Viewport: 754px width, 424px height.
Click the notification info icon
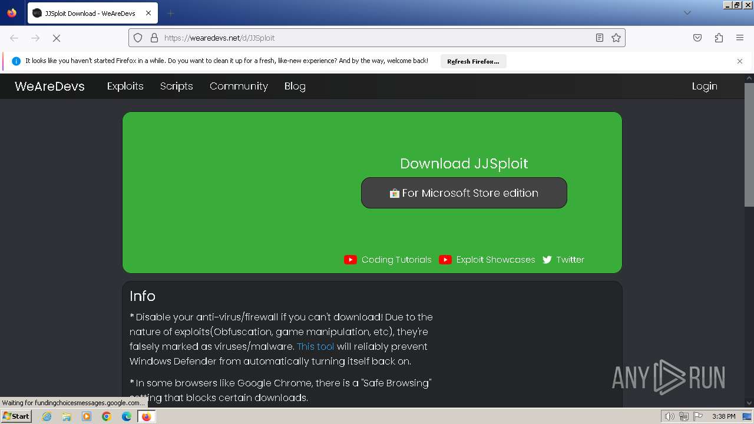(16, 61)
